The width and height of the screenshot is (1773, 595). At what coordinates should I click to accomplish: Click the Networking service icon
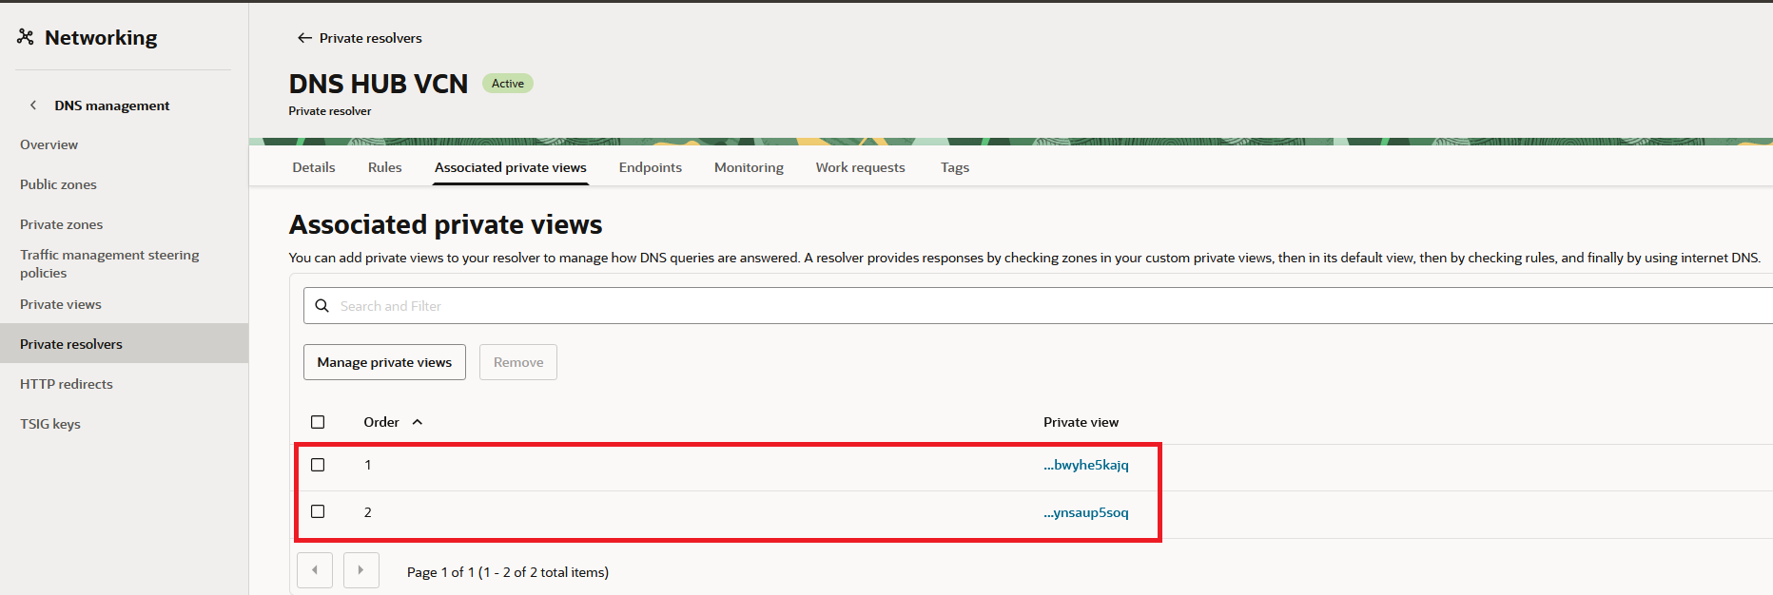click(x=26, y=37)
